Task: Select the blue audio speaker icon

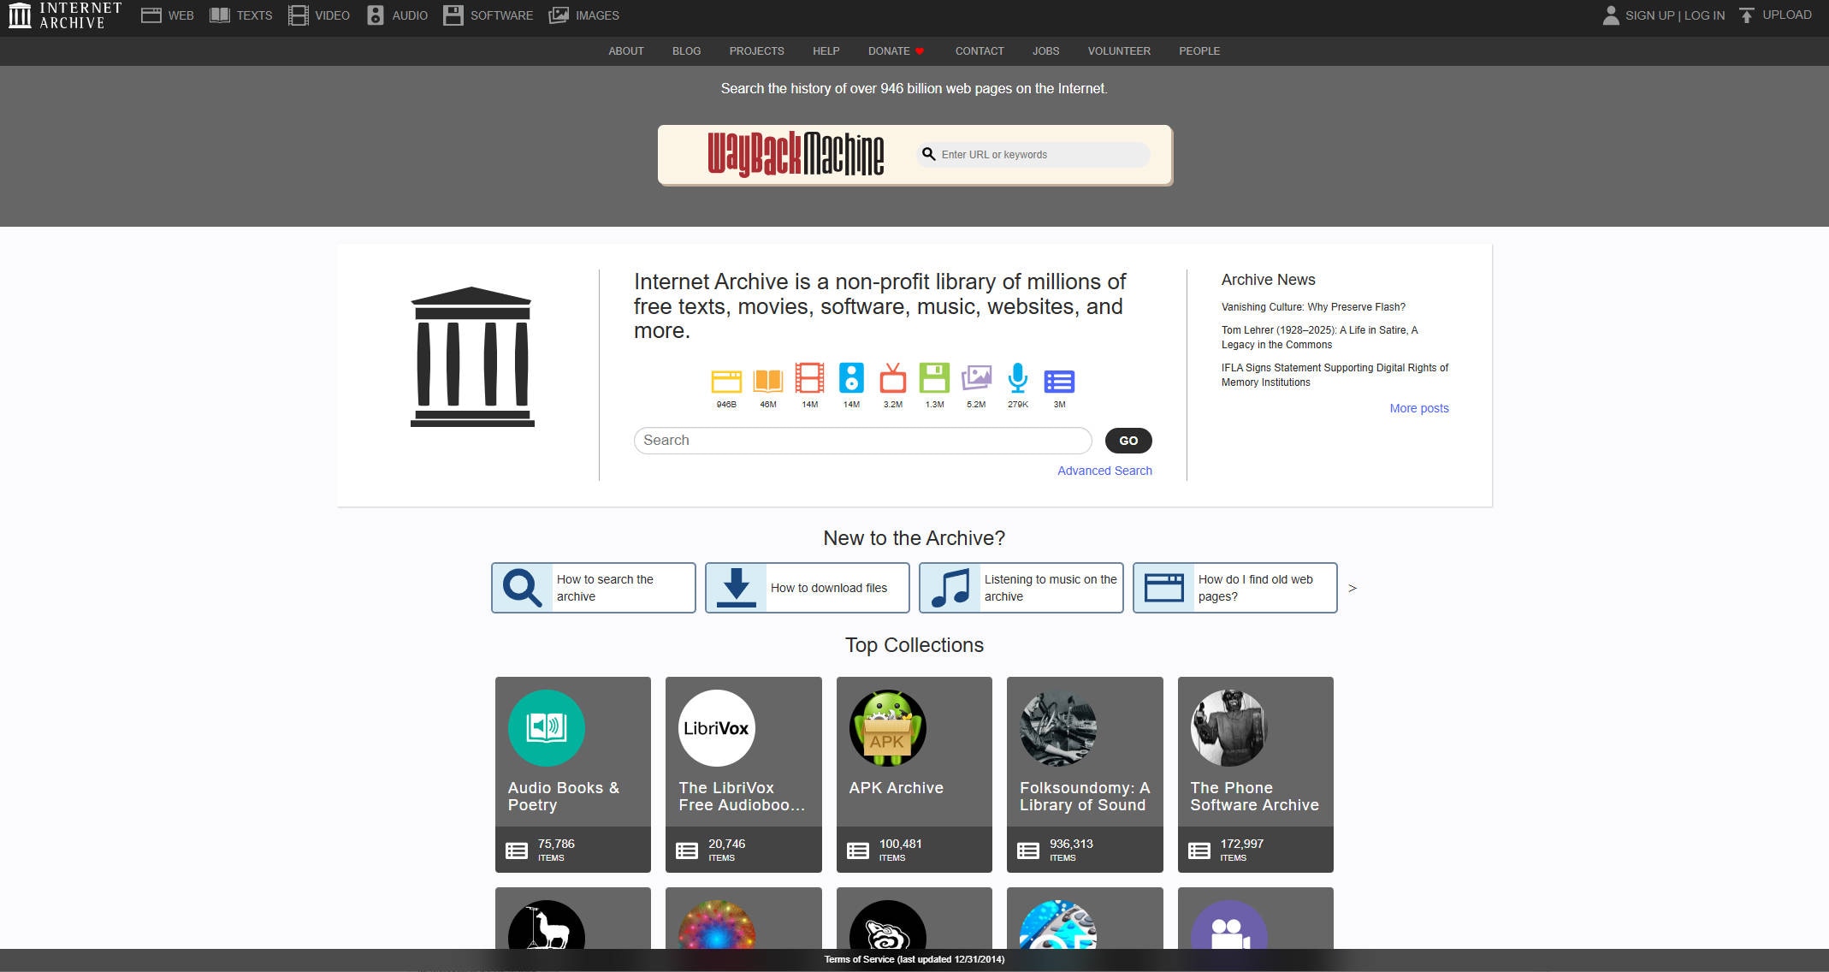Action: click(x=851, y=378)
